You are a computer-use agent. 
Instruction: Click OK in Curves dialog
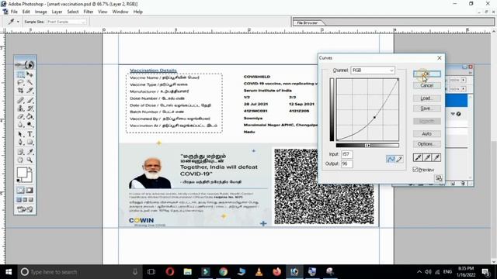(x=426, y=74)
